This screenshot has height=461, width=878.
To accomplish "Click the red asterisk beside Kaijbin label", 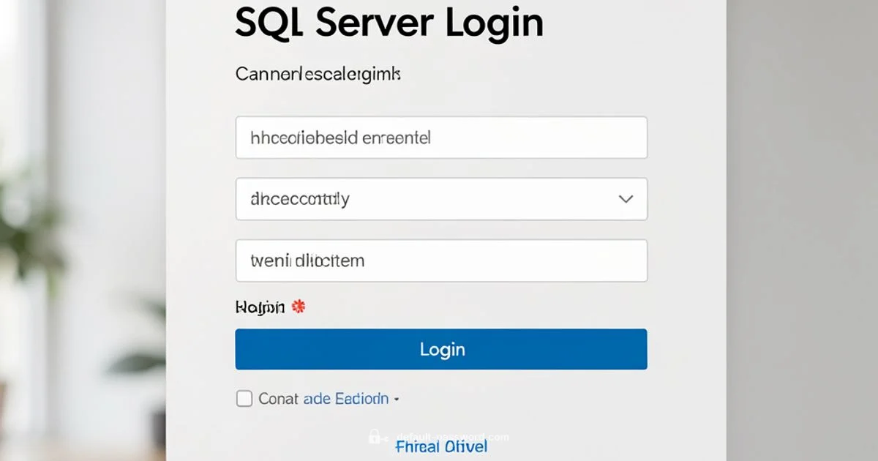I will click(x=297, y=307).
